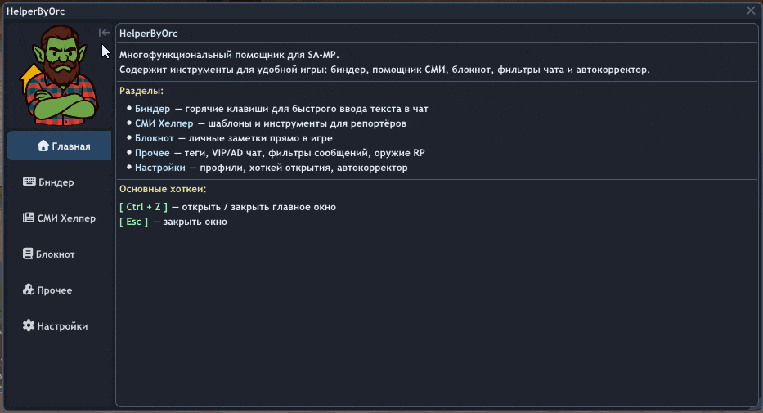Click the Ctrl + Z hotkey label

tap(143, 207)
